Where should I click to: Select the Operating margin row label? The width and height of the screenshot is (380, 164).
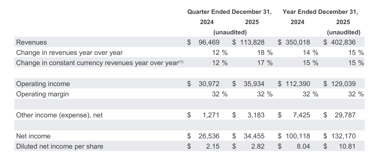(x=43, y=94)
